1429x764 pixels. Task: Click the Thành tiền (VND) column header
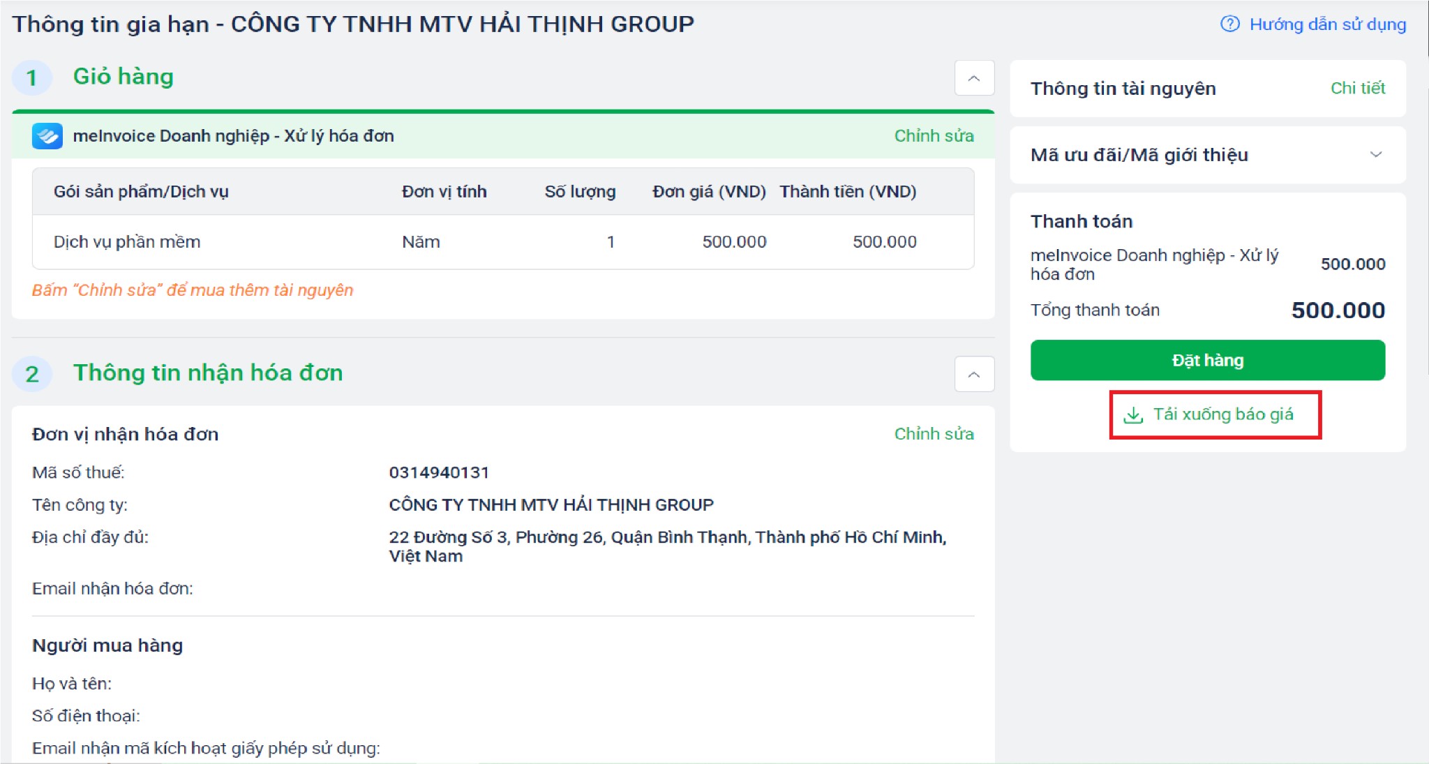tap(848, 192)
